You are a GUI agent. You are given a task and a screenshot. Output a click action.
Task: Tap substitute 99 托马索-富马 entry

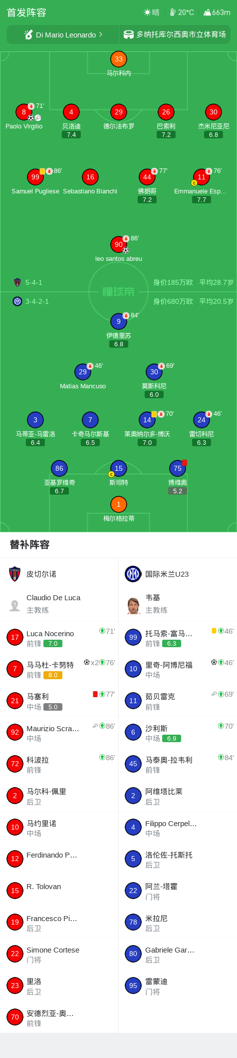[178, 638]
